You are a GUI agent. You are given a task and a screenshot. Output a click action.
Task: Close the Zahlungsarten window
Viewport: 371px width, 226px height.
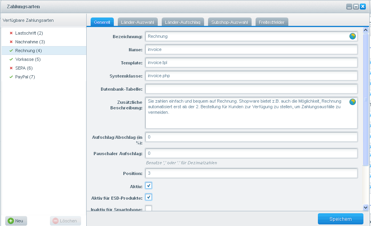pos(363,7)
